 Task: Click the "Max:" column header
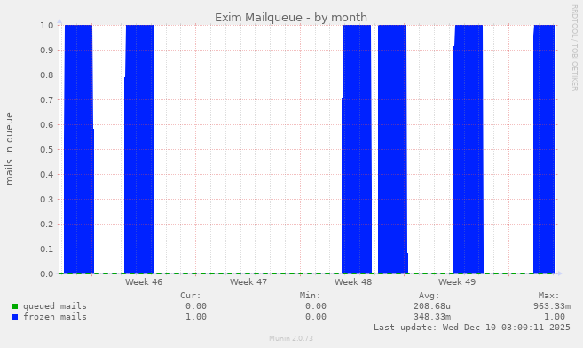click(x=548, y=296)
